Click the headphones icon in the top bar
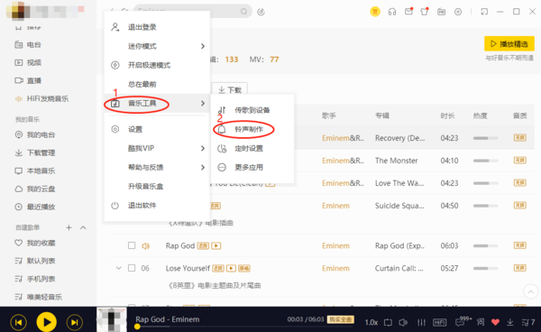Viewport: 541px width, 332px height. tap(392, 12)
